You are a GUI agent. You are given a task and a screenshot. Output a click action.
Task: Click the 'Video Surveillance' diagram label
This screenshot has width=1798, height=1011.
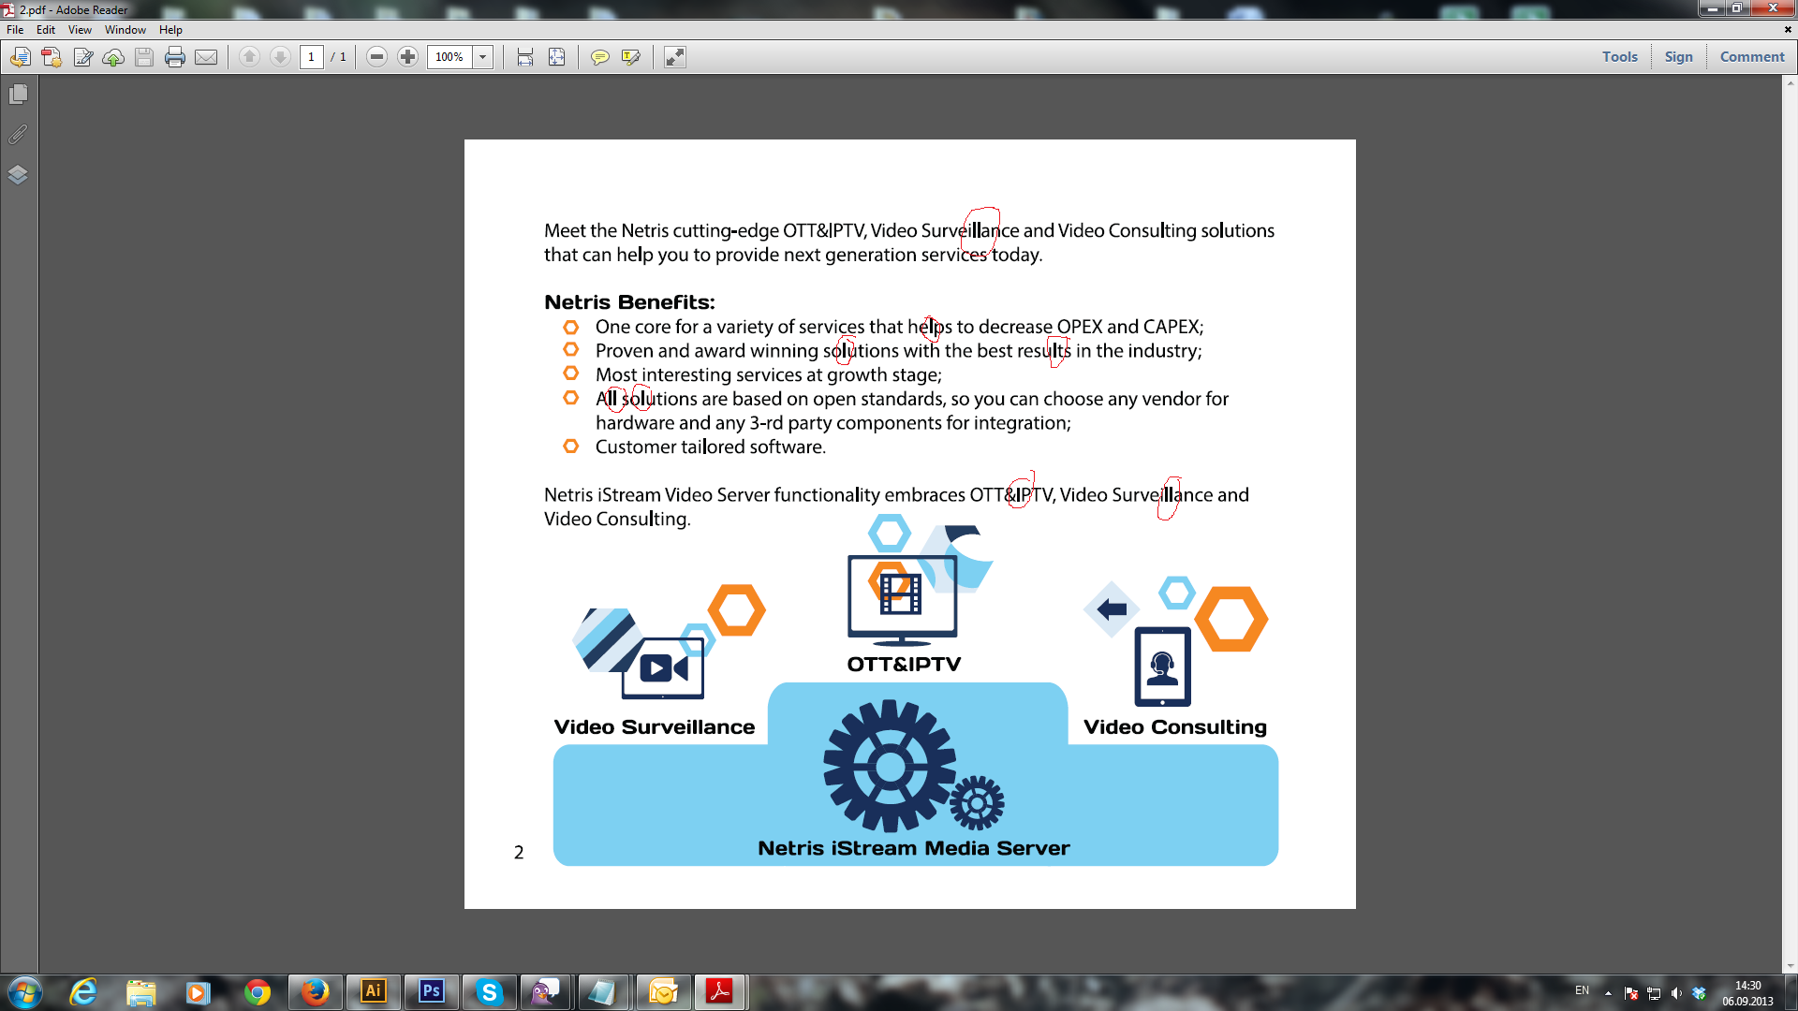point(654,727)
